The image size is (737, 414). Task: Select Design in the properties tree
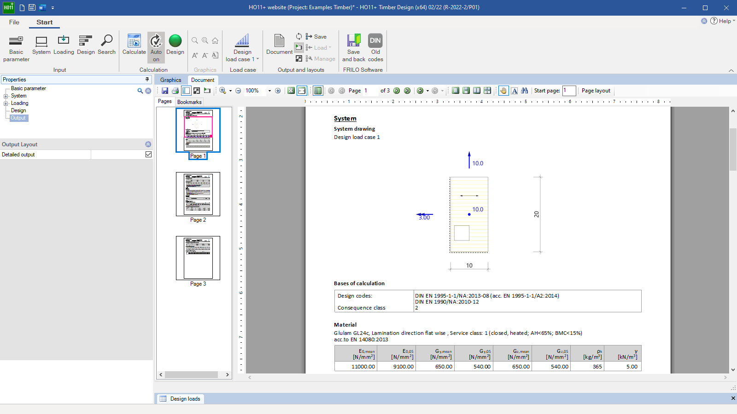pos(18,110)
